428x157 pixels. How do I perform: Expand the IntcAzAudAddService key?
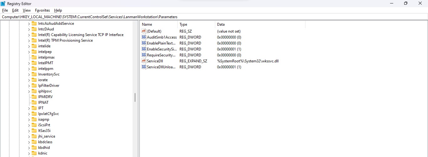tap(29, 24)
